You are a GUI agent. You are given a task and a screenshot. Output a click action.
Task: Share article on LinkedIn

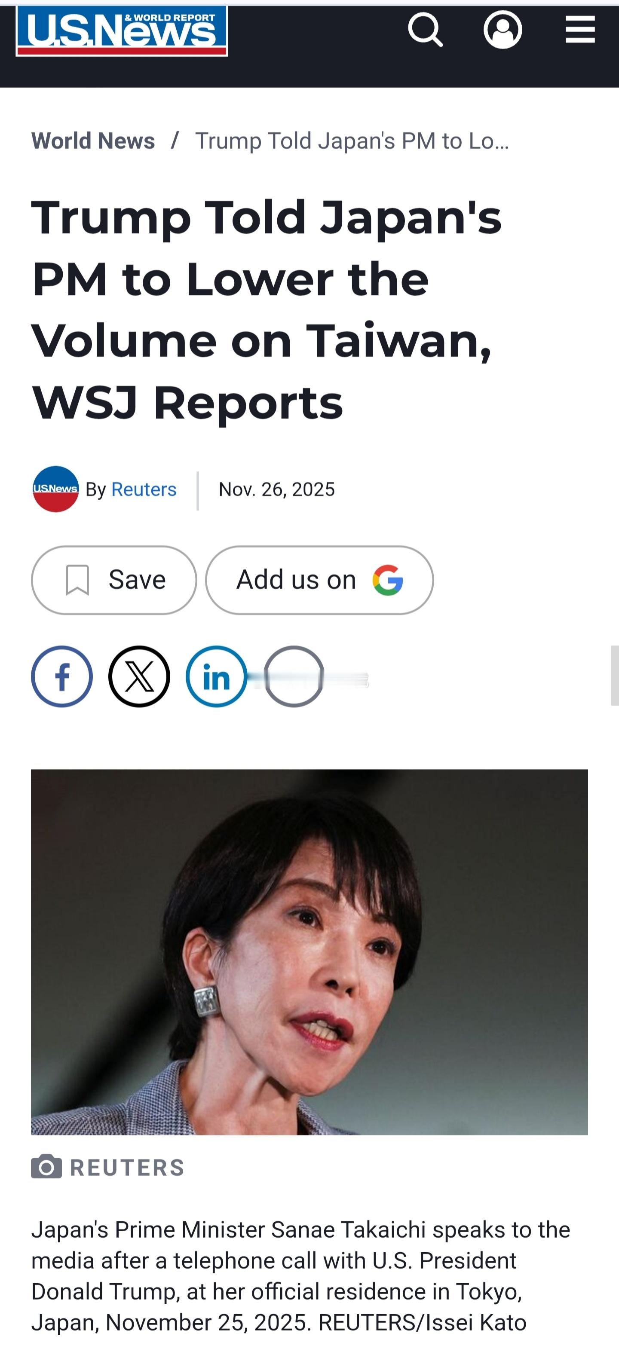(216, 676)
